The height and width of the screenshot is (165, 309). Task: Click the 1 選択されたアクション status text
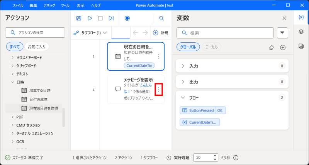coord(90,158)
